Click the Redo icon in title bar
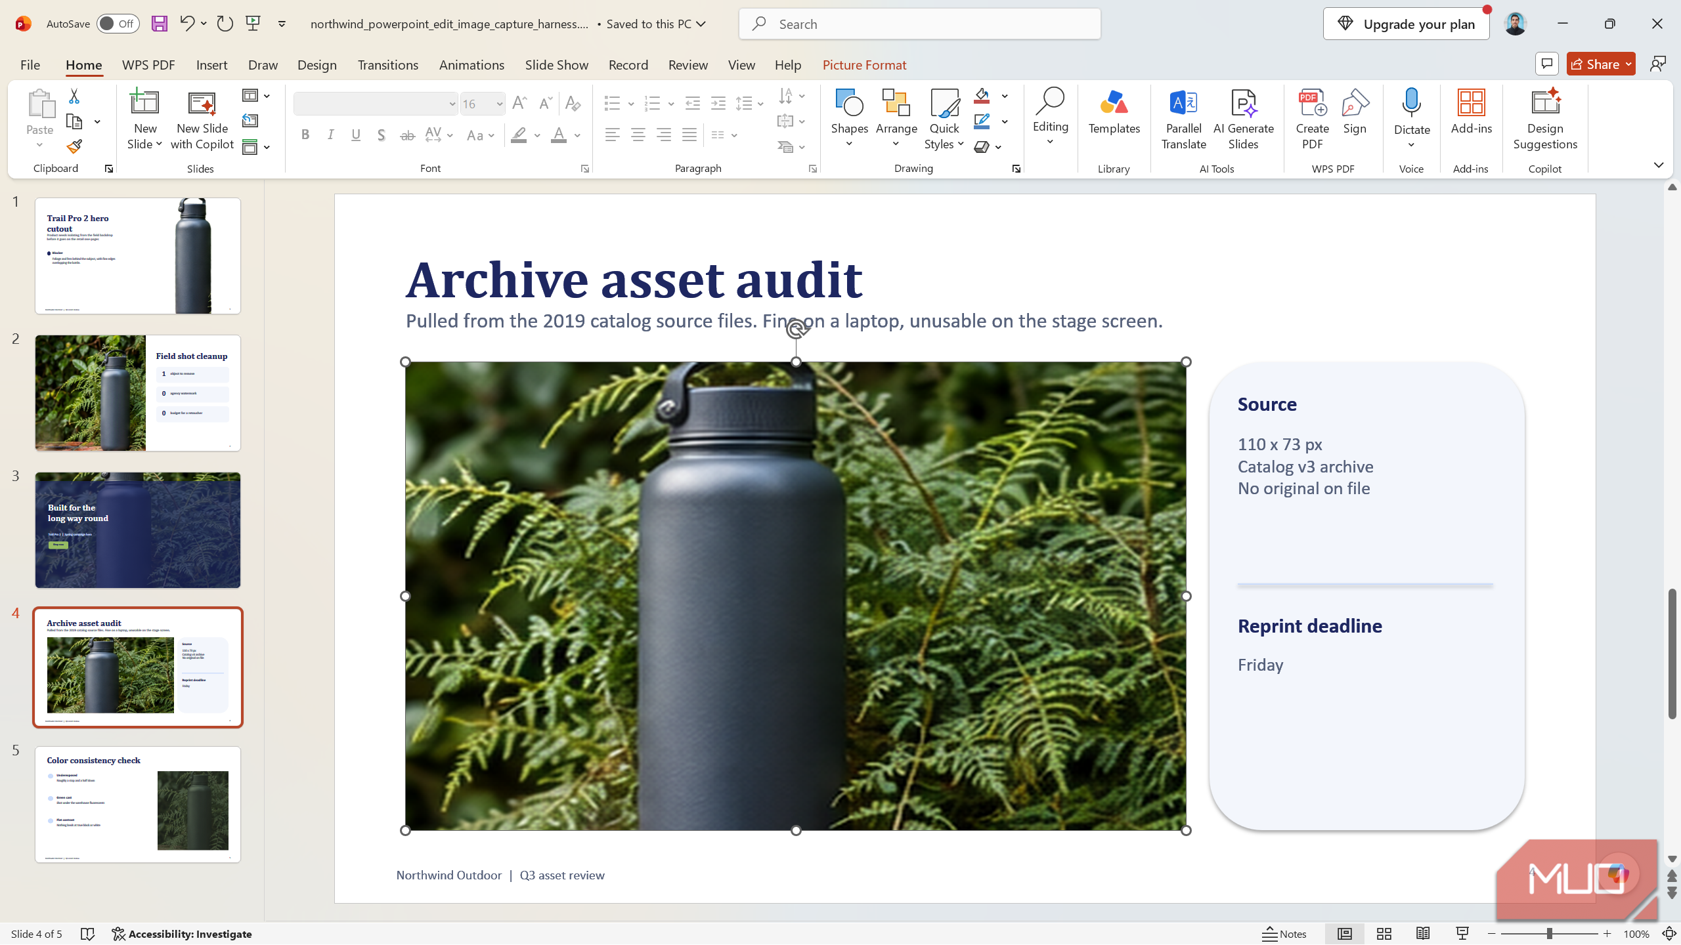 225,24
